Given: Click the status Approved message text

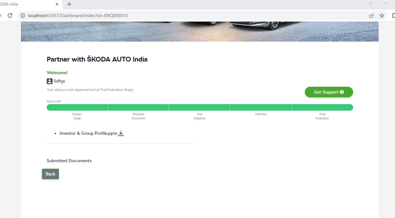Looking at the screenshot, I should coord(90,90).
